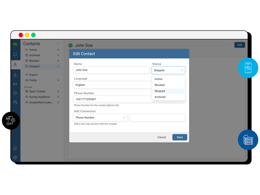Click the Archived box icon in Contacts
This screenshot has width=260, height=195.
tap(26, 55)
